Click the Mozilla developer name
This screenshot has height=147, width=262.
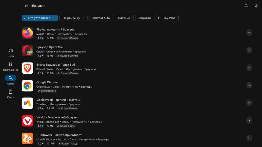coord(40,34)
